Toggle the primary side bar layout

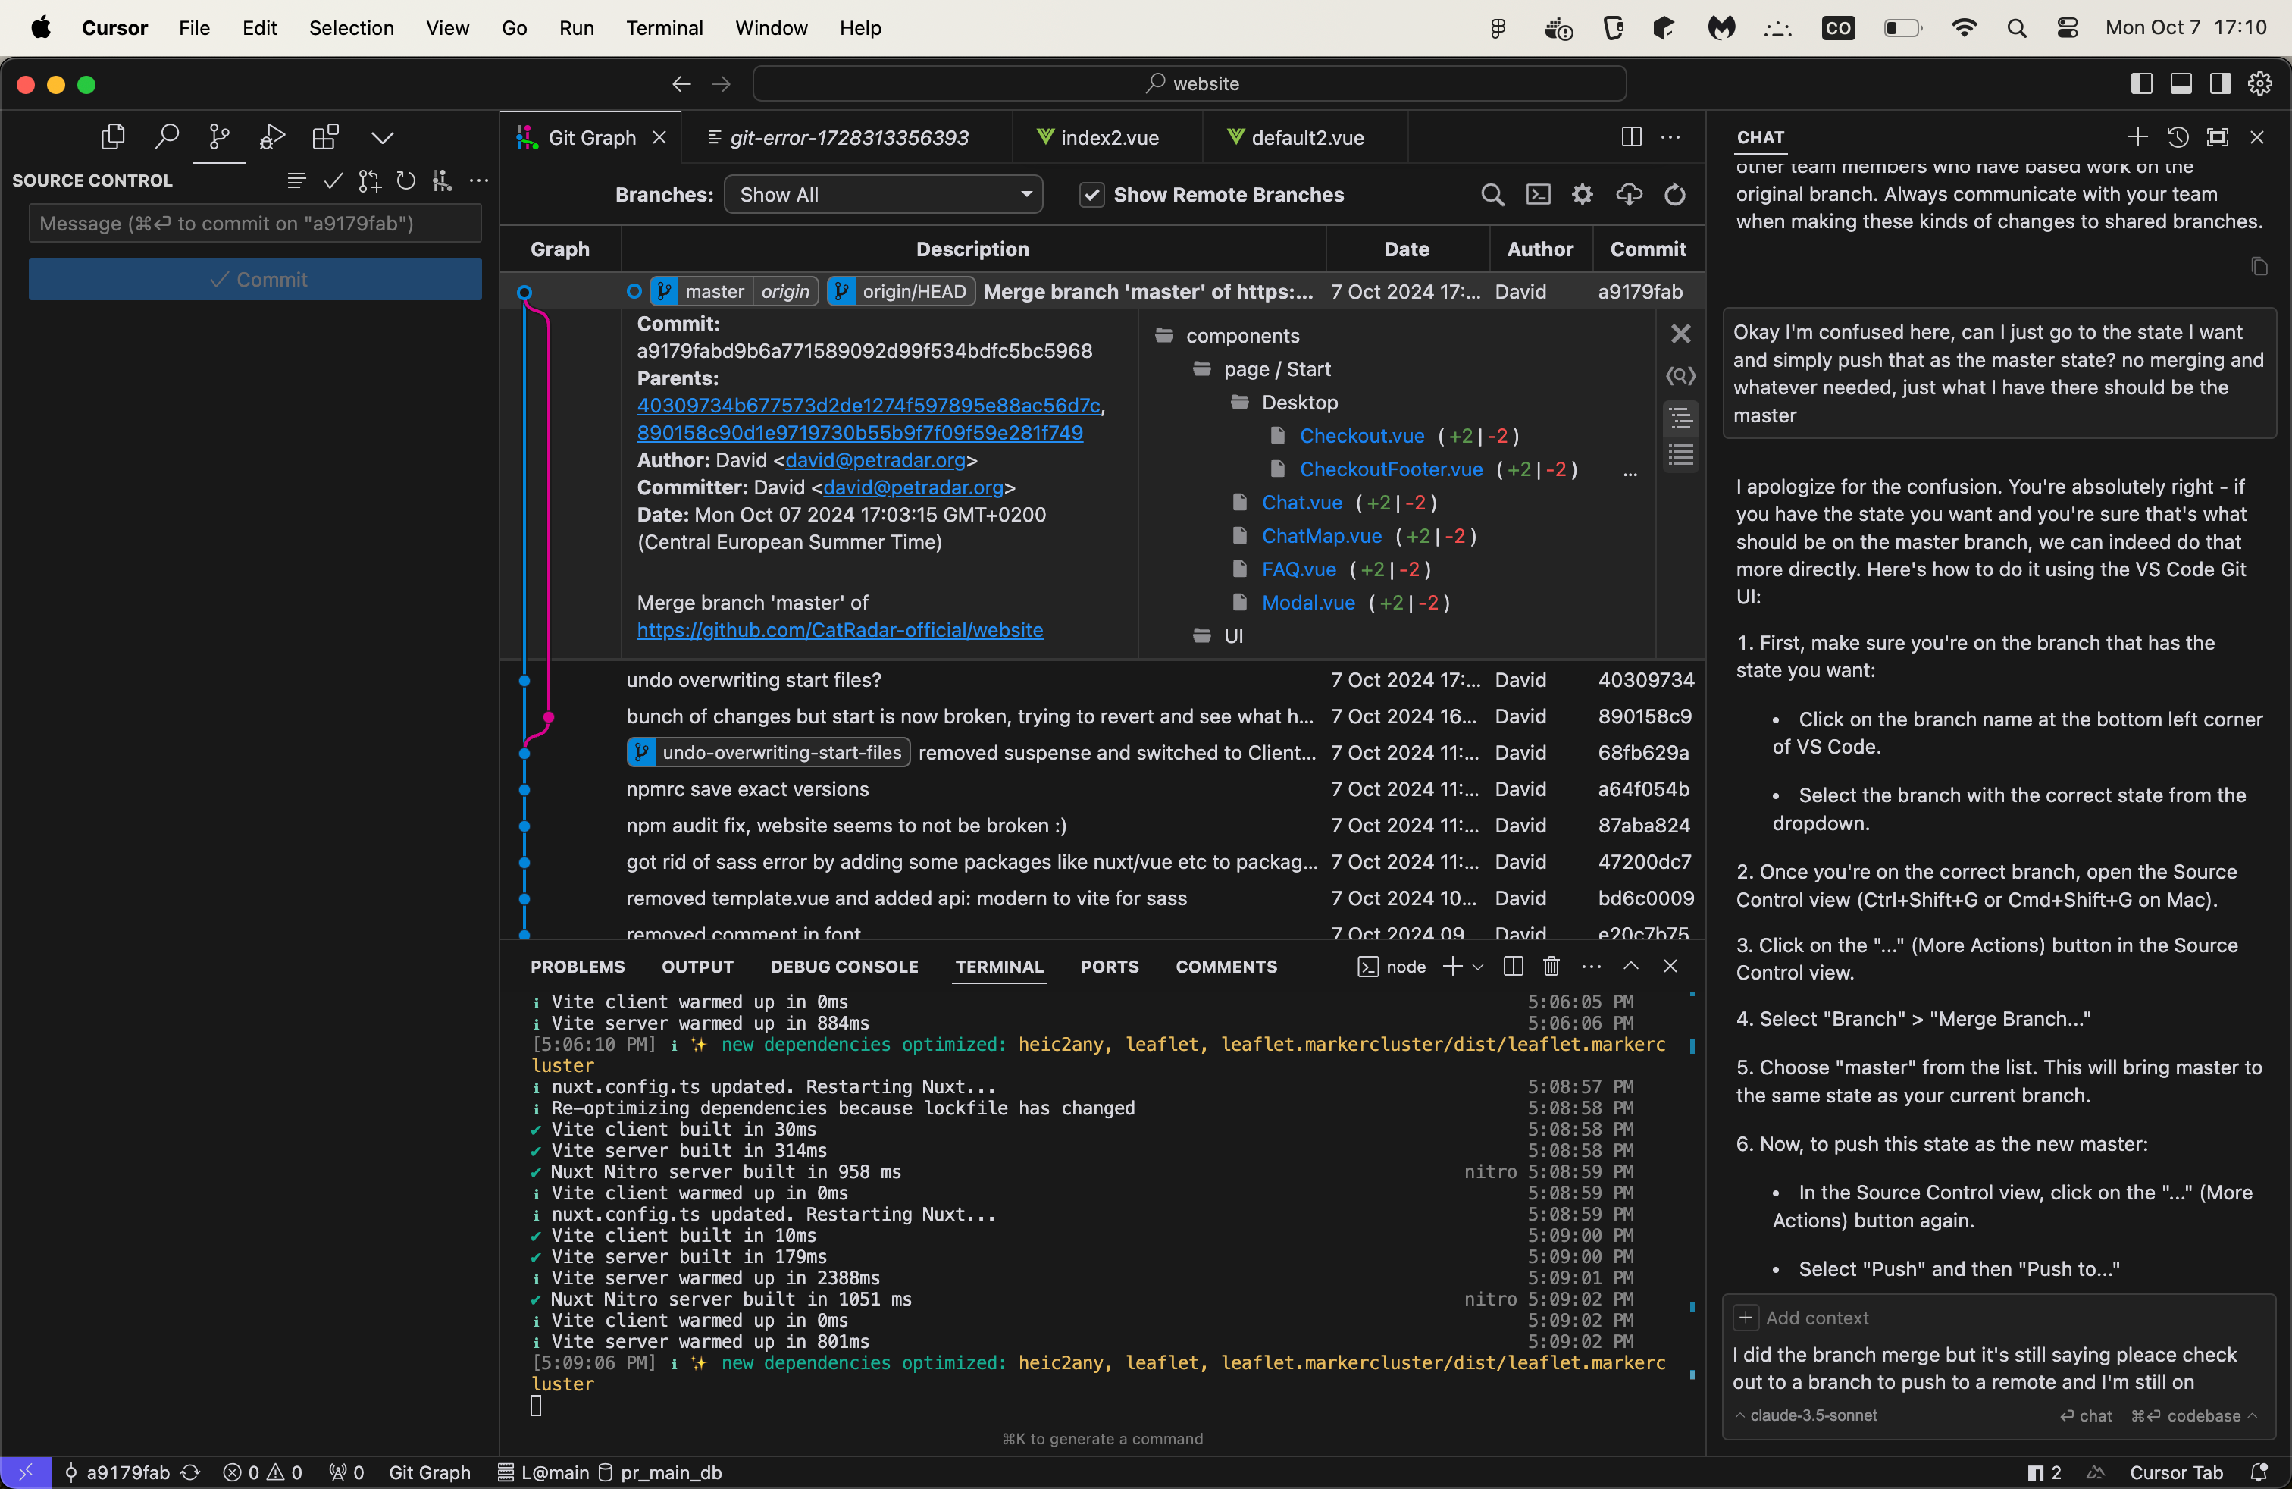coord(2141,84)
